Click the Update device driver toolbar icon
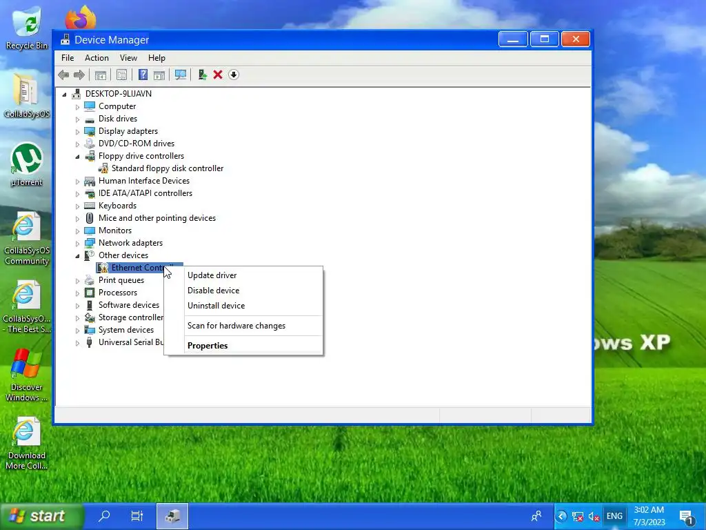This screenshot has height=530, width=706. click(x=202, y=75)
